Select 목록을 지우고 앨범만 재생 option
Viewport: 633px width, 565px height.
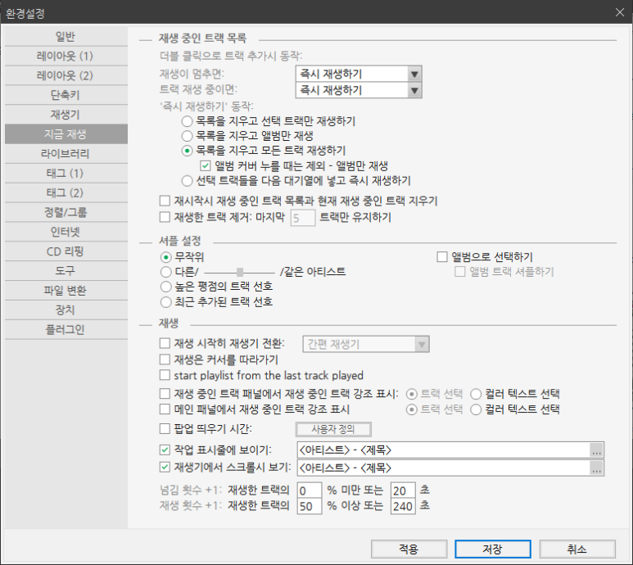pos(187,136)
